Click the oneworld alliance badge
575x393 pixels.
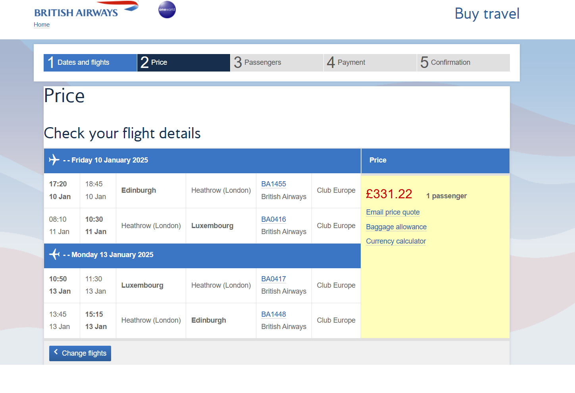pos(167,10)
